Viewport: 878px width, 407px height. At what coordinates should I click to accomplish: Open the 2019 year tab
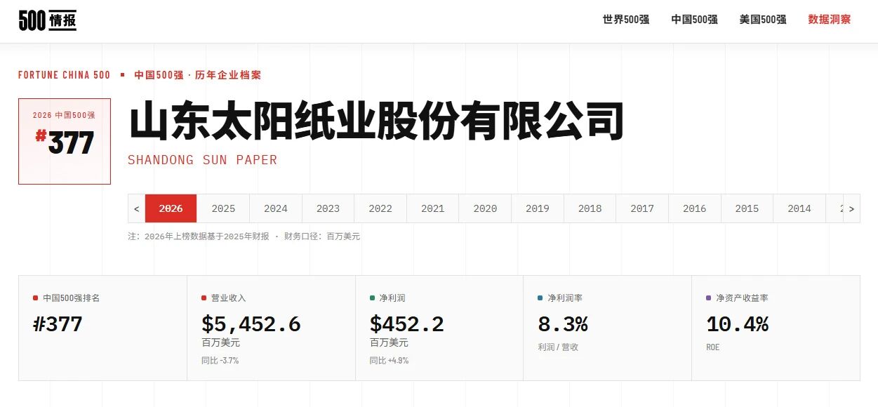tap(538, 208)
